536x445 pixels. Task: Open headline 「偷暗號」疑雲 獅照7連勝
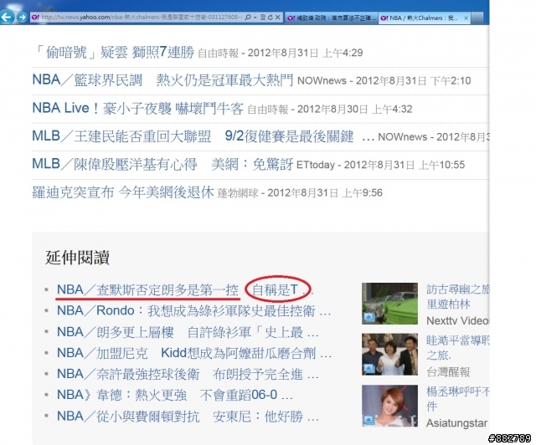tap(114, 52)
